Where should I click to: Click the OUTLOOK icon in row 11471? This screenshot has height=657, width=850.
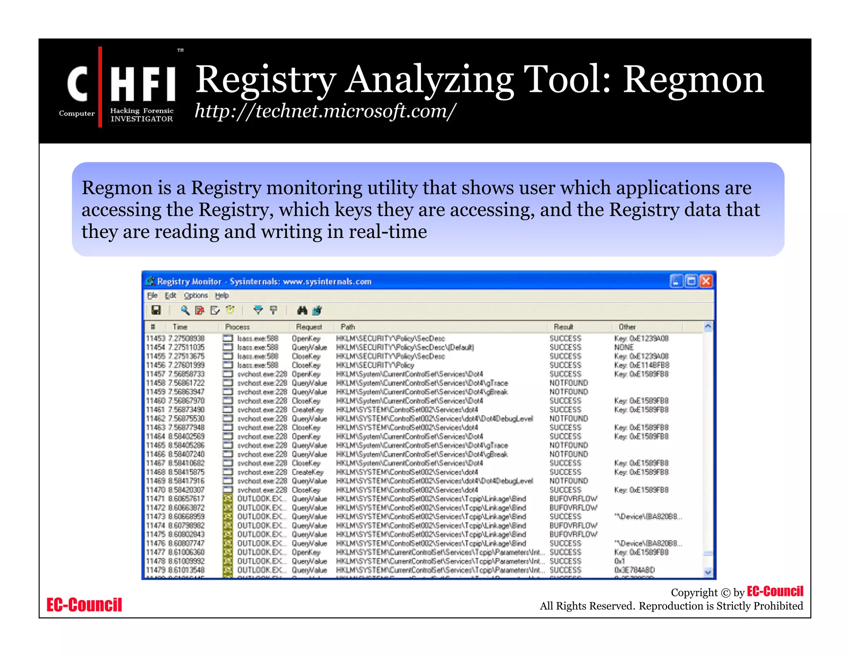[227, 498]
